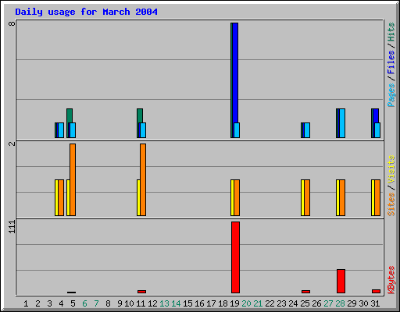Image resolution: width=400 pixels, height=312 pixels.
Task: Click day label "19" on the x-axis
Action: point(234,303)
